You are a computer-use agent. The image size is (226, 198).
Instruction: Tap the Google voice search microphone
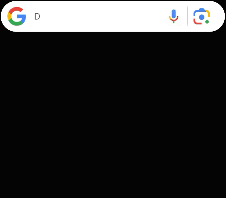coord(174,16)
